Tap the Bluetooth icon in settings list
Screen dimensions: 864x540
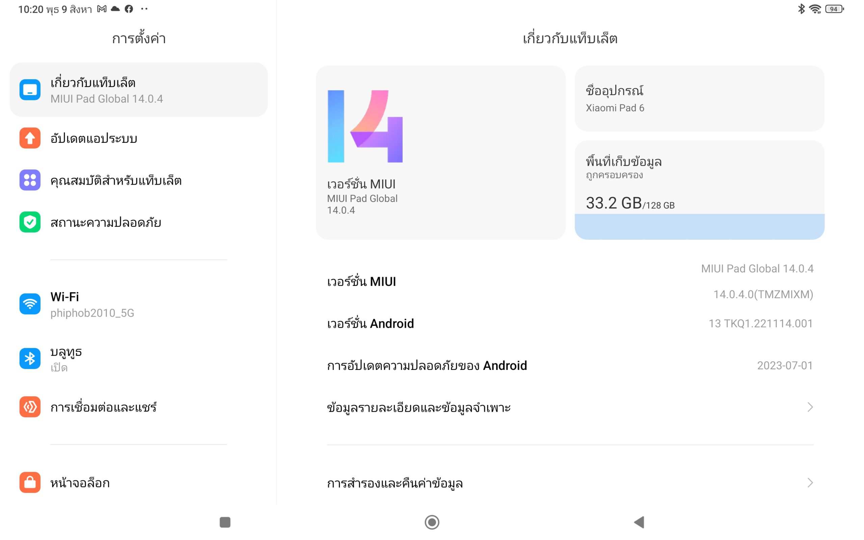pyautogui.click(x=30, y=358)
